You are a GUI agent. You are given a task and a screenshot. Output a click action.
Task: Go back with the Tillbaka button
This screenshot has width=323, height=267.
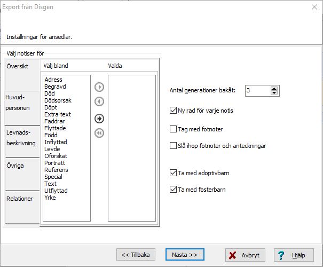(136, 255)
